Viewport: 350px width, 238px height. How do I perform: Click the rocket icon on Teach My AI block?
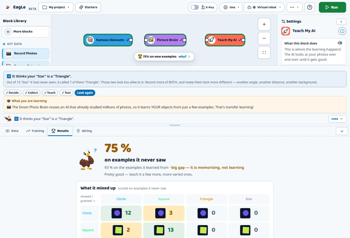pyautogui.click(x=212, y=40)
